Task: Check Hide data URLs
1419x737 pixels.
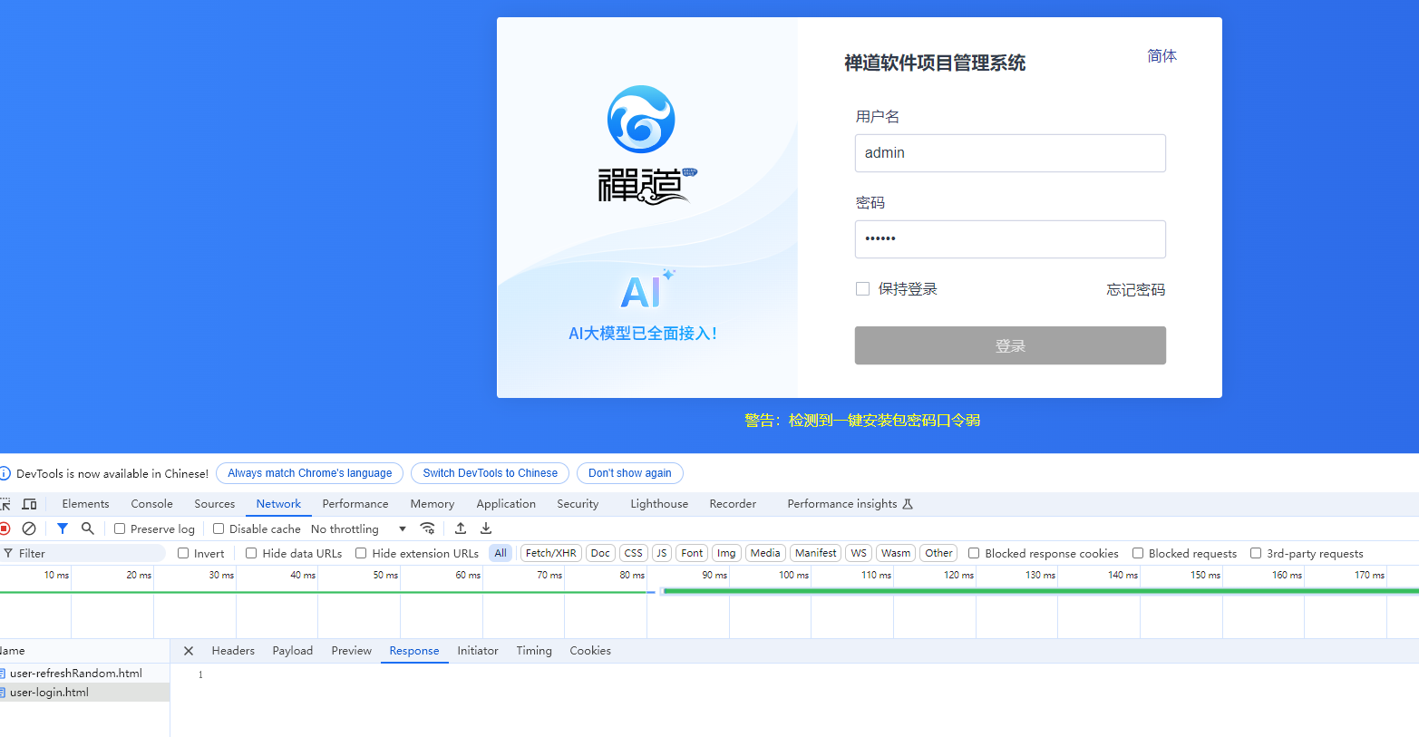Action: [x=251, y=553]
